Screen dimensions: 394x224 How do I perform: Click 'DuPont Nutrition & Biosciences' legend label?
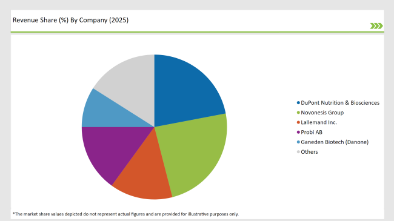pyautogui.click(x=340, y=103)
